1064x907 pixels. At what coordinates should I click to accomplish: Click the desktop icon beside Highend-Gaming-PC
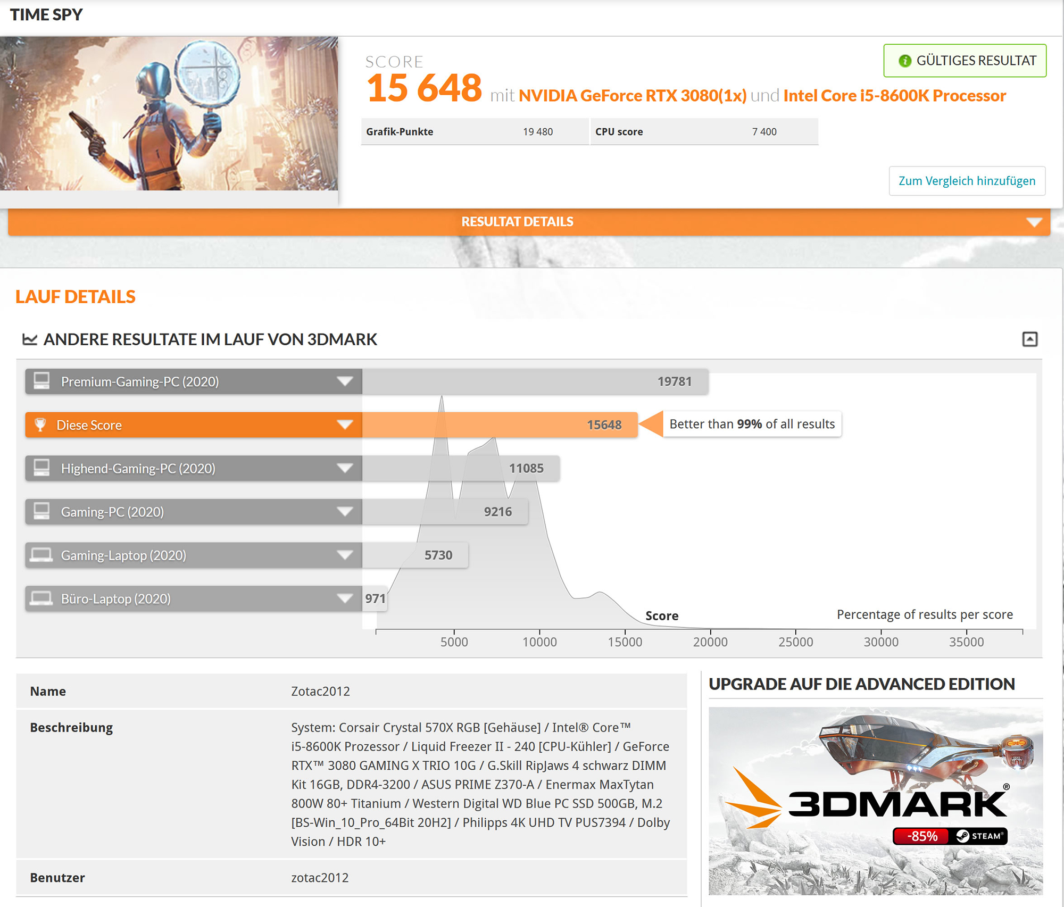[41, 468]
